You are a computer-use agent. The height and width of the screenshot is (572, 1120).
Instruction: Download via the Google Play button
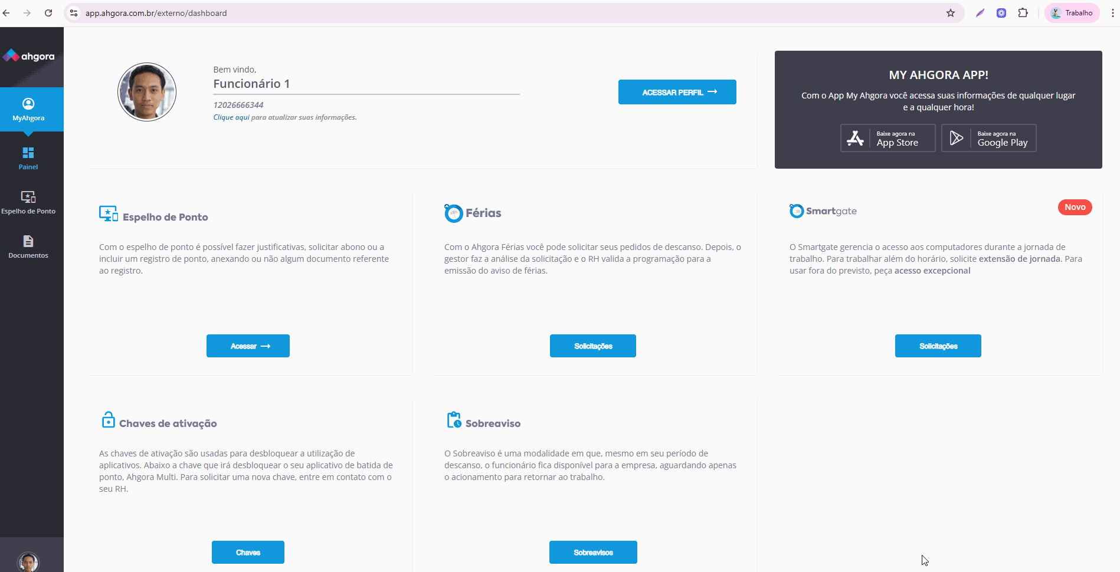[988, 138]
